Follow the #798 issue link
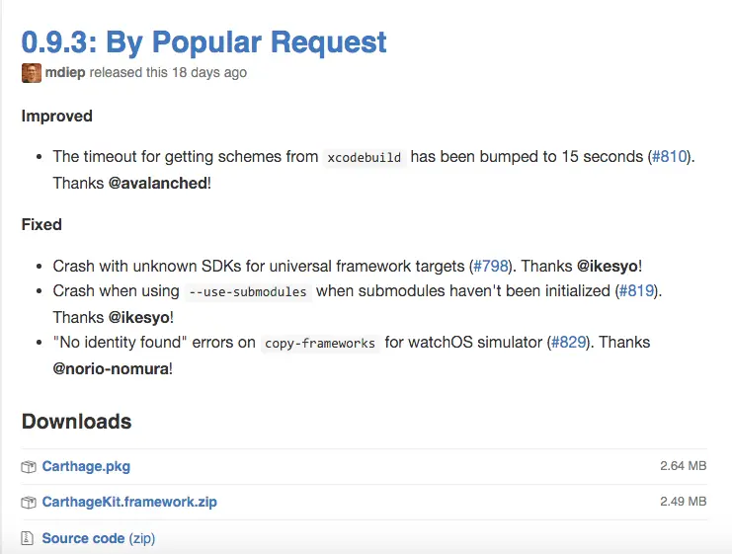This screenshot has width=732, height=554. tap(491, 266)
